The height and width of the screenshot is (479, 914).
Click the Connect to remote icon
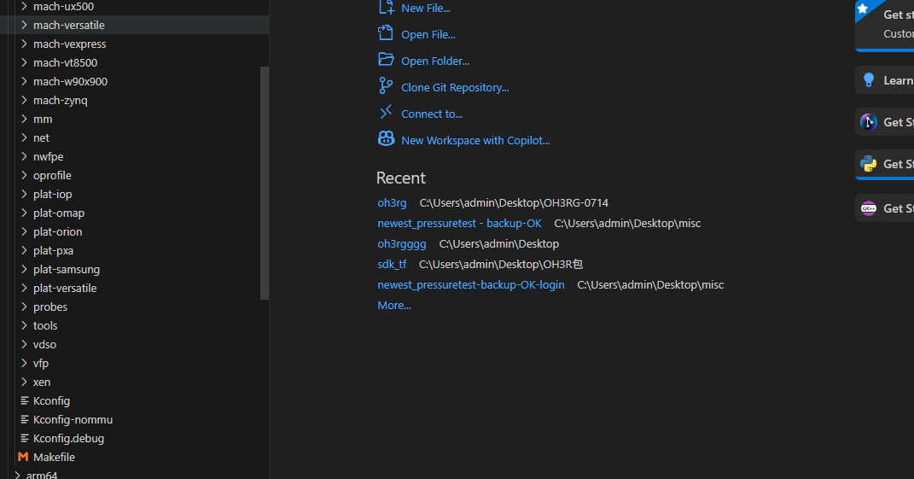click(x=386, y=112)
